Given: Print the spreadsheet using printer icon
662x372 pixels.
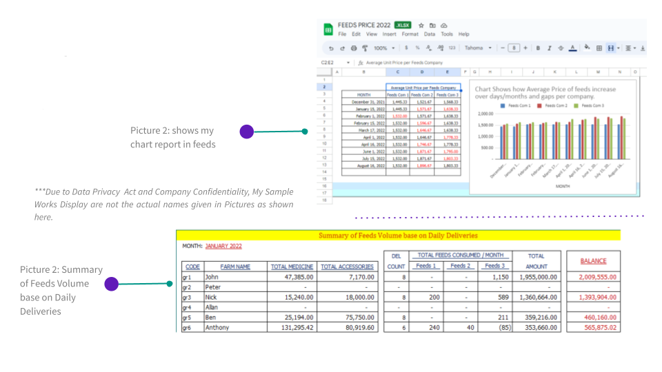Looking at the screenshot, I should point(354,48).
